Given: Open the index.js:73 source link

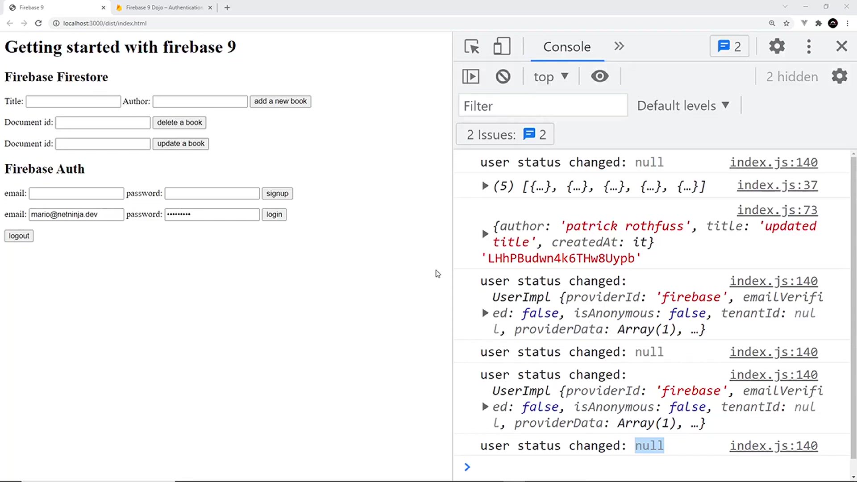Looking at the screenshot, I should pyautogui.click(x=777, y=210).
